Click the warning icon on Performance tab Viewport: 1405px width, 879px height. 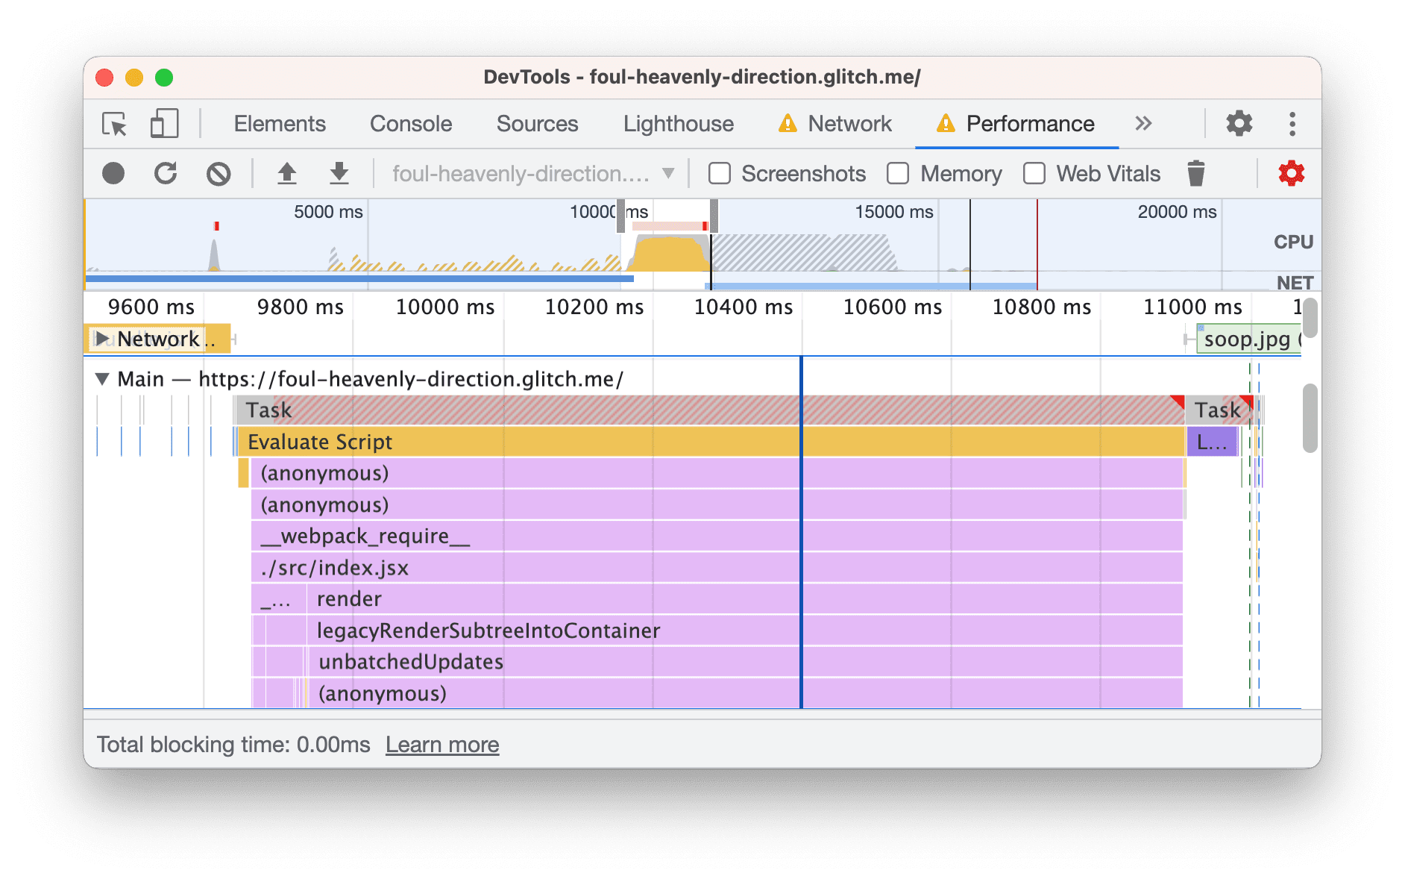[946, 124]
